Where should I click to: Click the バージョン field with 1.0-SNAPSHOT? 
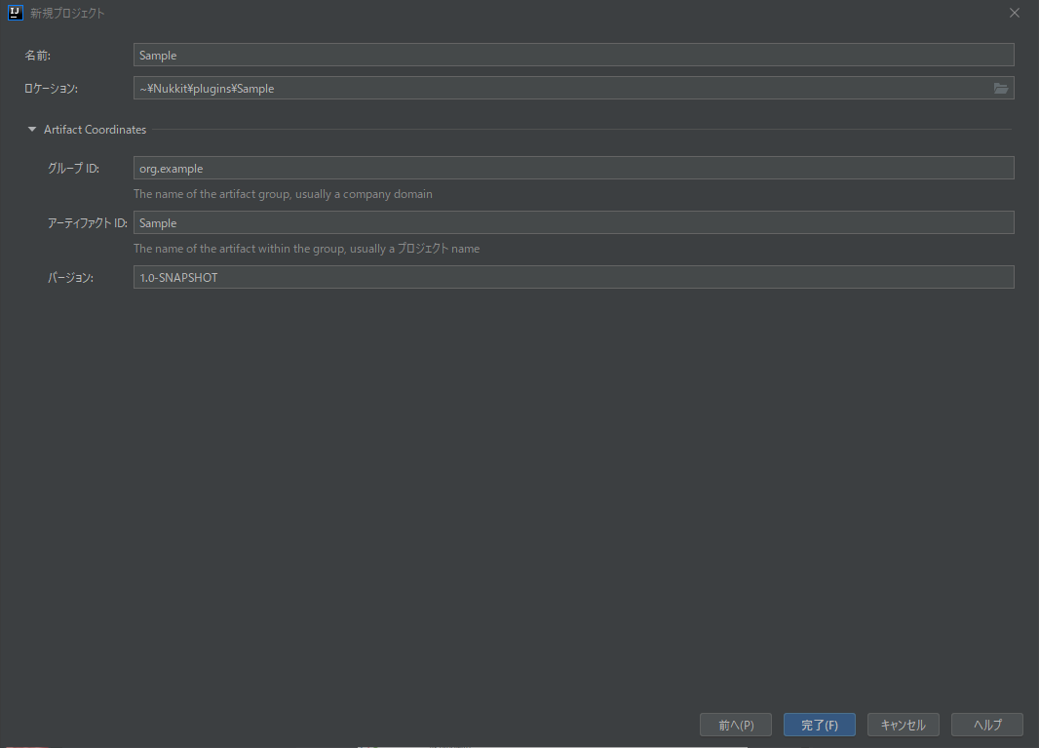point(573,277)
